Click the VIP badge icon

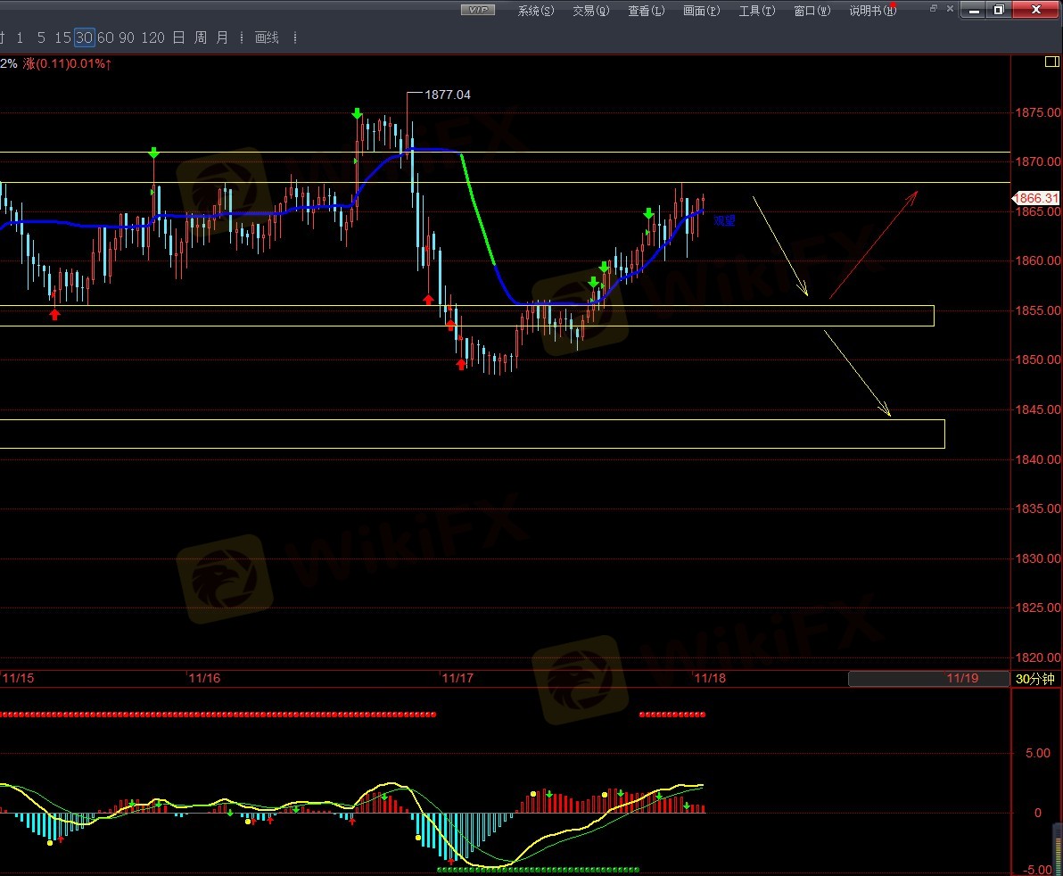(x=477, y=10)
